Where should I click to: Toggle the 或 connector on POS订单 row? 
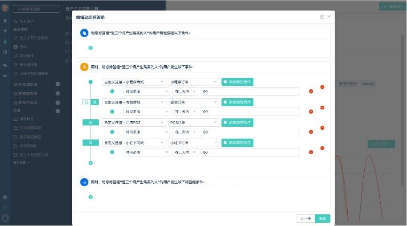click(x=91, y=123)
